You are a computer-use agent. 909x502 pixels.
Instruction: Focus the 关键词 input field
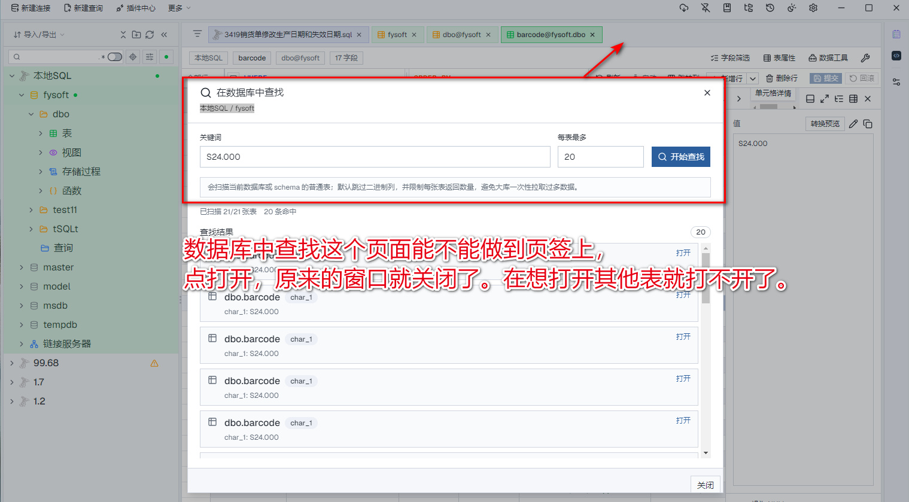point(375,157)
